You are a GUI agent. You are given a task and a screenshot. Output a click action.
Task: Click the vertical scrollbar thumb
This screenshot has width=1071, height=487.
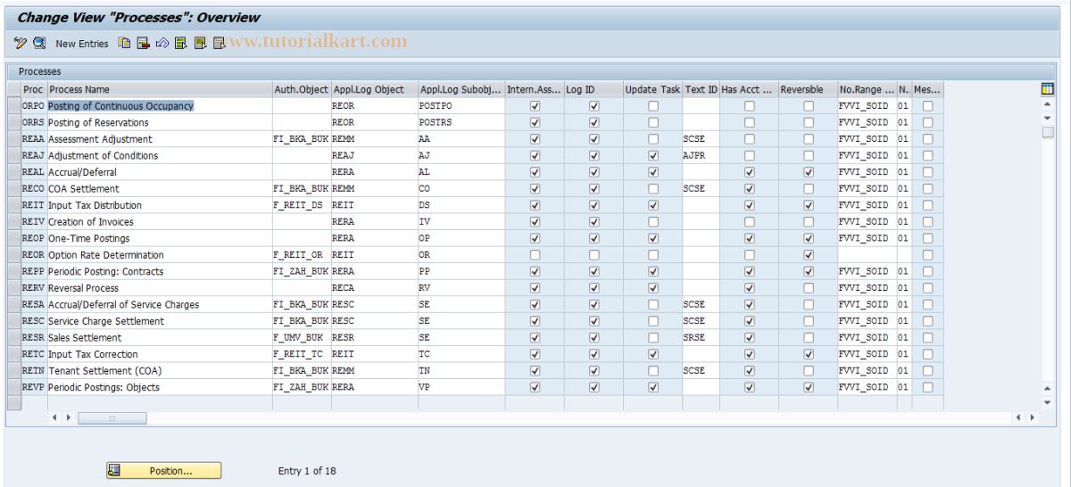point(1048,132)
